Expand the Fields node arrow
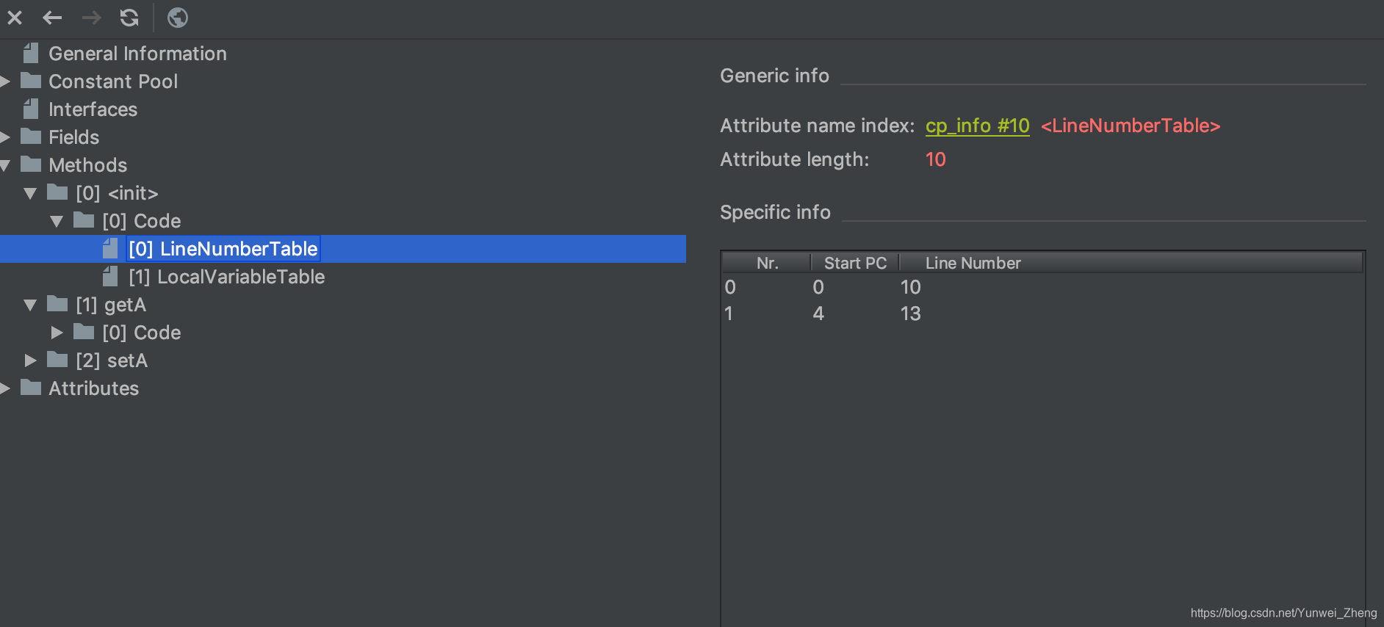Image resolution: width=1384 pixels, height=627 pixels. (5, 137)
